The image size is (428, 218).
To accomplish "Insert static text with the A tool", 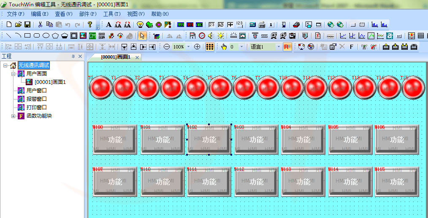I will tap(108, 25).
